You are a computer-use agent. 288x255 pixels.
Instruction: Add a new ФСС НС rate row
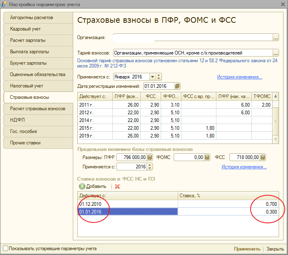[93, 186]
